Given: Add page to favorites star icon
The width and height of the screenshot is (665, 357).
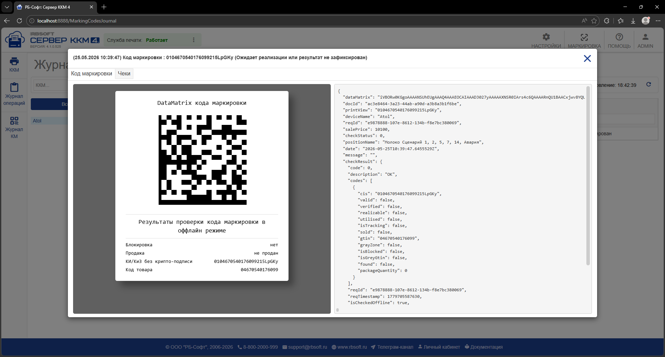Looking at the screenshot, I should coord(594,21).
